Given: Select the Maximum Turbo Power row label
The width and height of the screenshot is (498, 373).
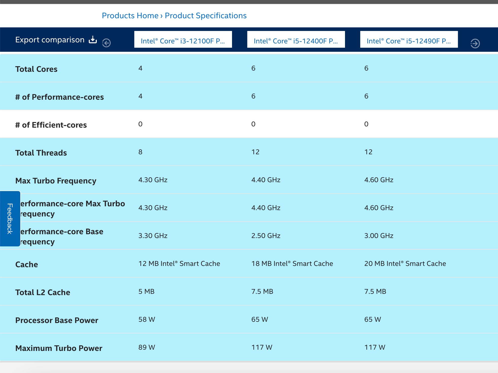Looking at the screenshot, I should coord(59,348).
